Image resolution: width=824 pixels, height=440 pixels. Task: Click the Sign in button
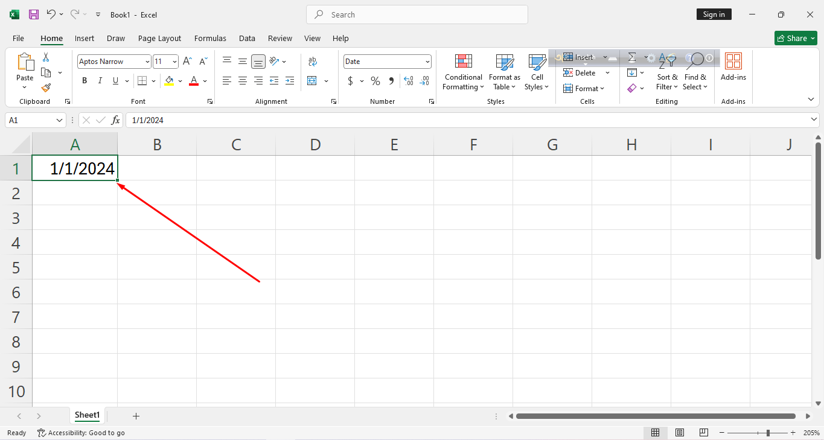[714, 14]
